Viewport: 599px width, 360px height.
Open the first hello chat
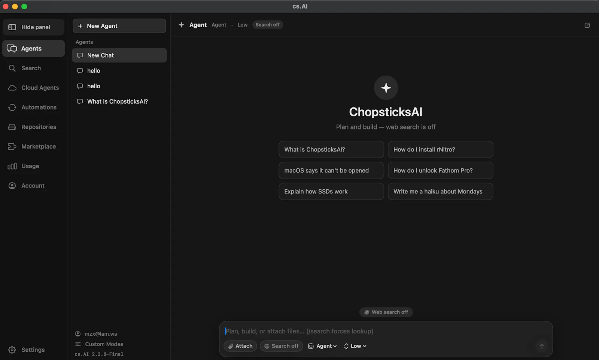click(x=119, y=71)
